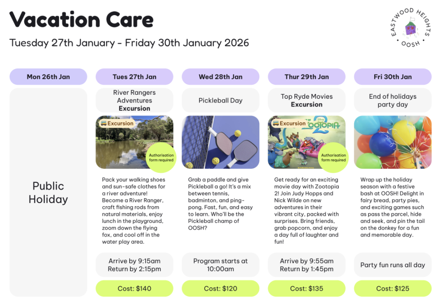Click the Cost: $120 button
Screen dimensions: 444x307
click(220, 288)
